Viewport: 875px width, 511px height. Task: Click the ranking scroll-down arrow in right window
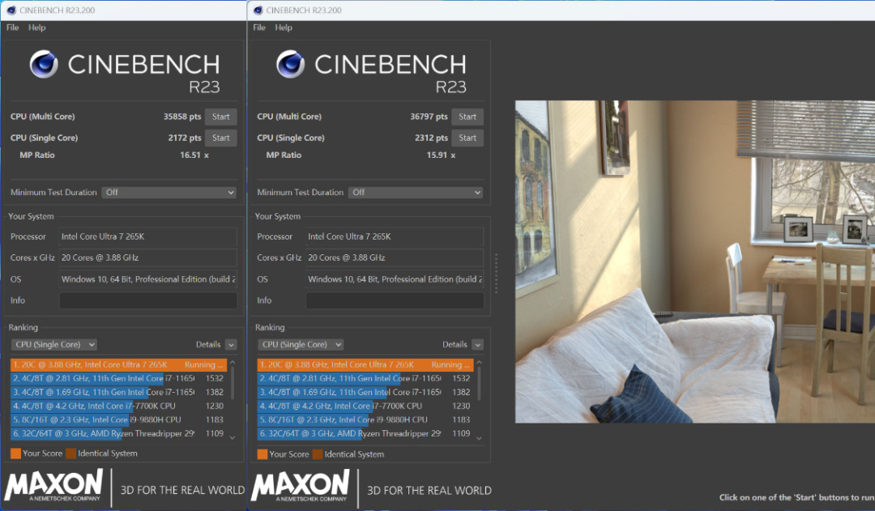pos(480,438)
